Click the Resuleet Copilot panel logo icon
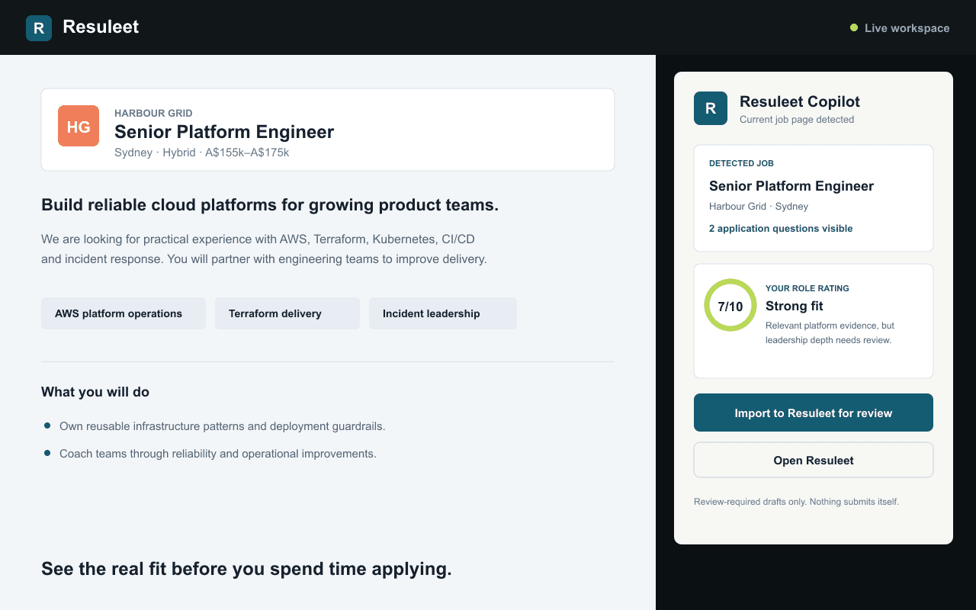Image resolution: width=976 pixels, height=610 pixels. click(x=711, y=108)
